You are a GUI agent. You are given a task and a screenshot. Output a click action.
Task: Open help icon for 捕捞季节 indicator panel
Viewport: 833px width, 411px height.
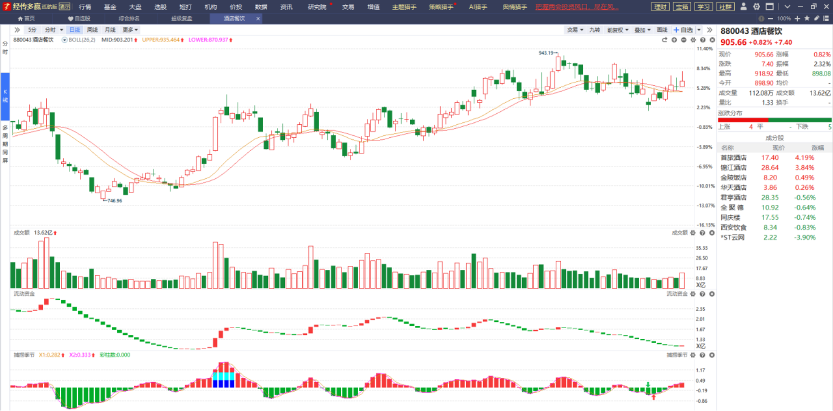(702, 355)
